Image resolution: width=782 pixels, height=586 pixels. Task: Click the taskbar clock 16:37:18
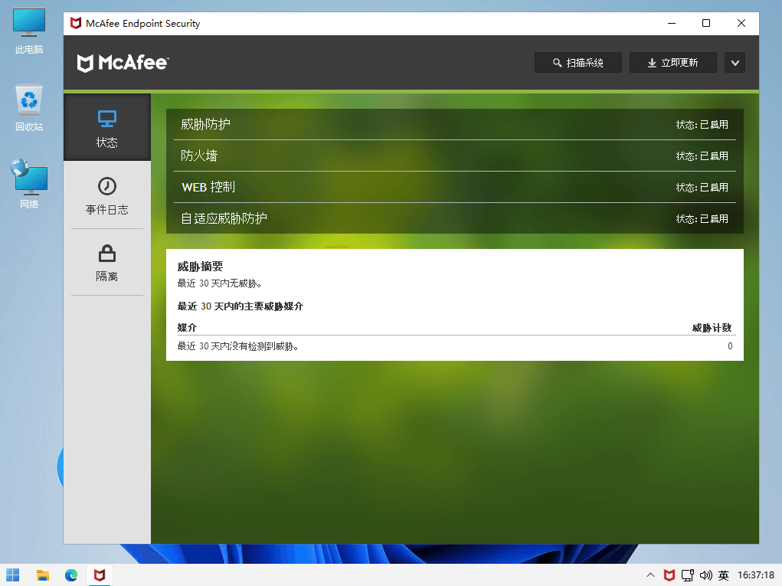[755, 575]
